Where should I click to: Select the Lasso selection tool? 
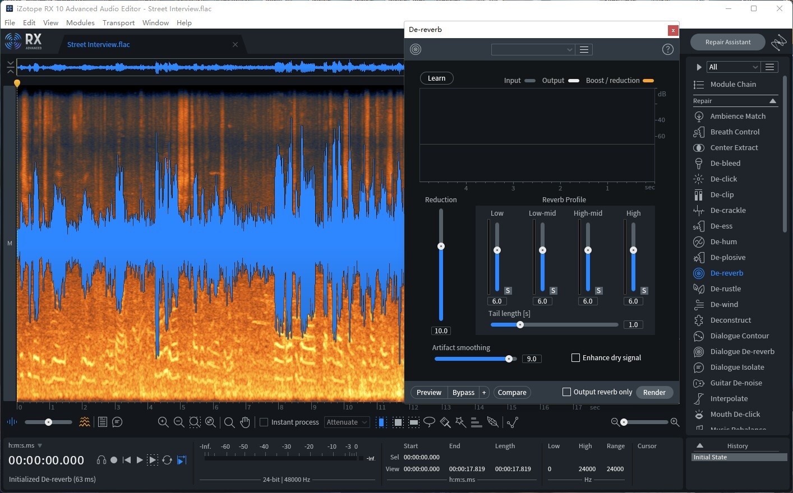click(429, 422)
